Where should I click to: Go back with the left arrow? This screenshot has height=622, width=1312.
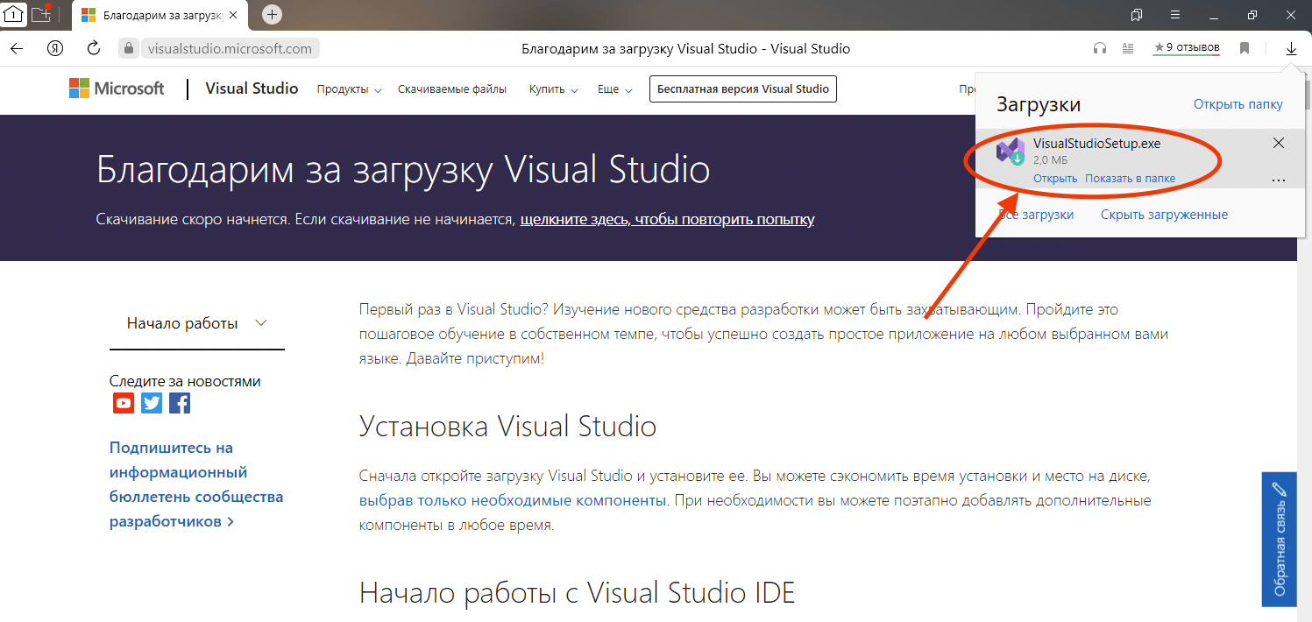tap(17, 48)
